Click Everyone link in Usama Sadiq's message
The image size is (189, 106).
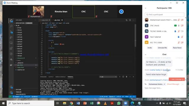tap(167, 70)
